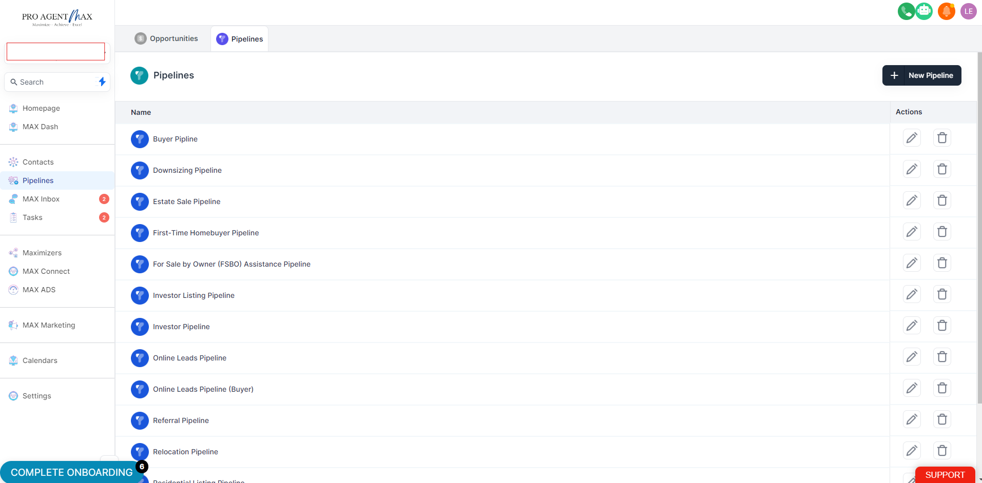Image resolution: width=982 pixels, height=483 pixels.
Task: Delete the FSBO Assistance Pipeline
Action: [942, 263]
